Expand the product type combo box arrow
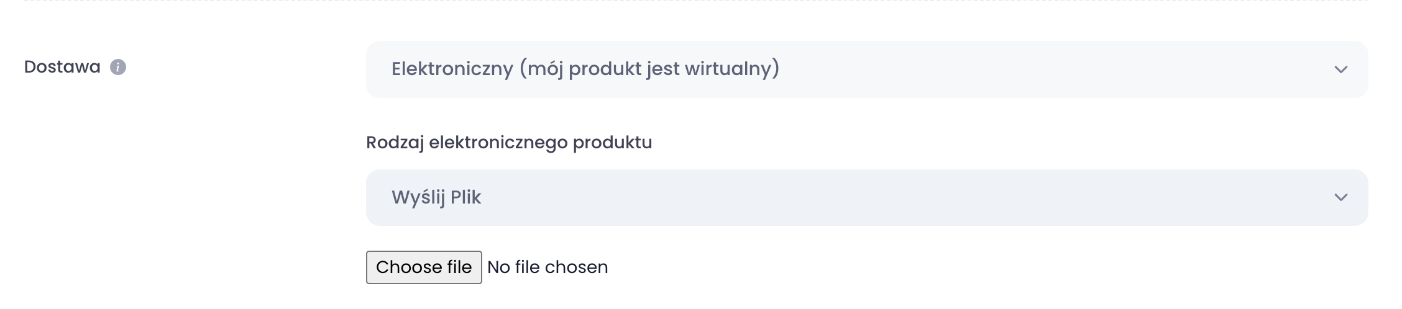 pyautogui.click(x=1340, y=197)
